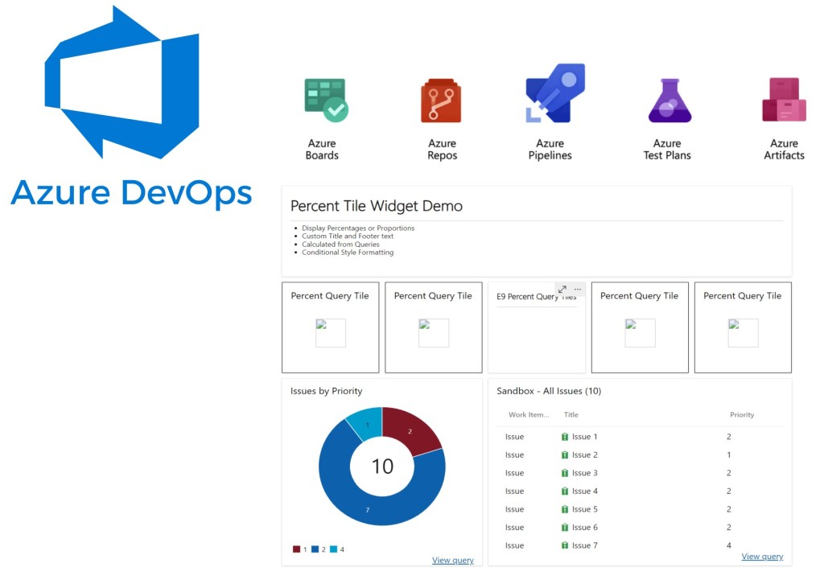Click View query under Issues by Priority

(452, 560)
